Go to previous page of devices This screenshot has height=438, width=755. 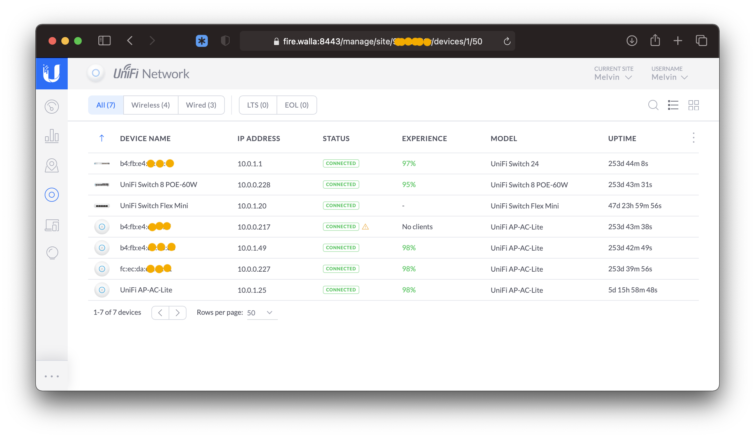pos(160,313)
